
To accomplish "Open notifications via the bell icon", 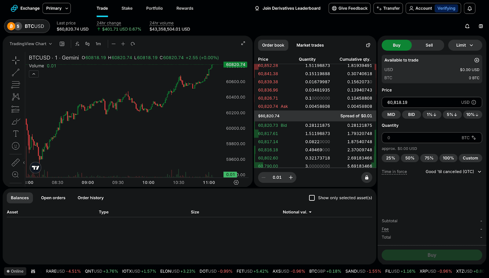I will click(470, 8).
